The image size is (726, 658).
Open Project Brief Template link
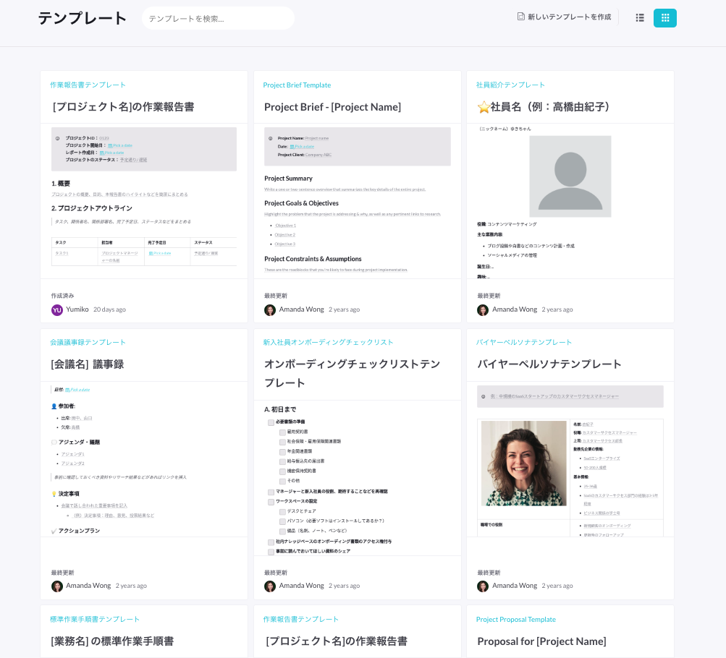(297, 85)
